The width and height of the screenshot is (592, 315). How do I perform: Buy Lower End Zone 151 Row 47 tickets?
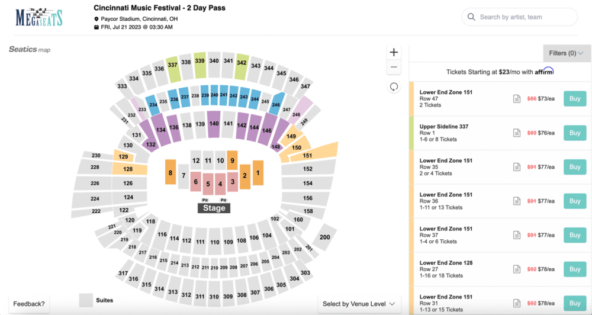coord(575,99)
